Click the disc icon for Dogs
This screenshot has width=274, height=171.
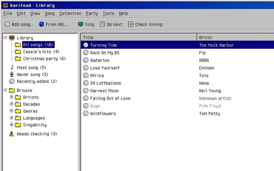tap(86, 106)
